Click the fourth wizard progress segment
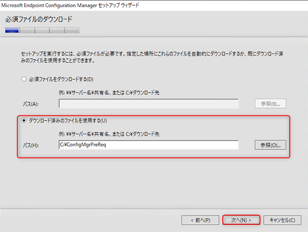 [x=57, y=30]
